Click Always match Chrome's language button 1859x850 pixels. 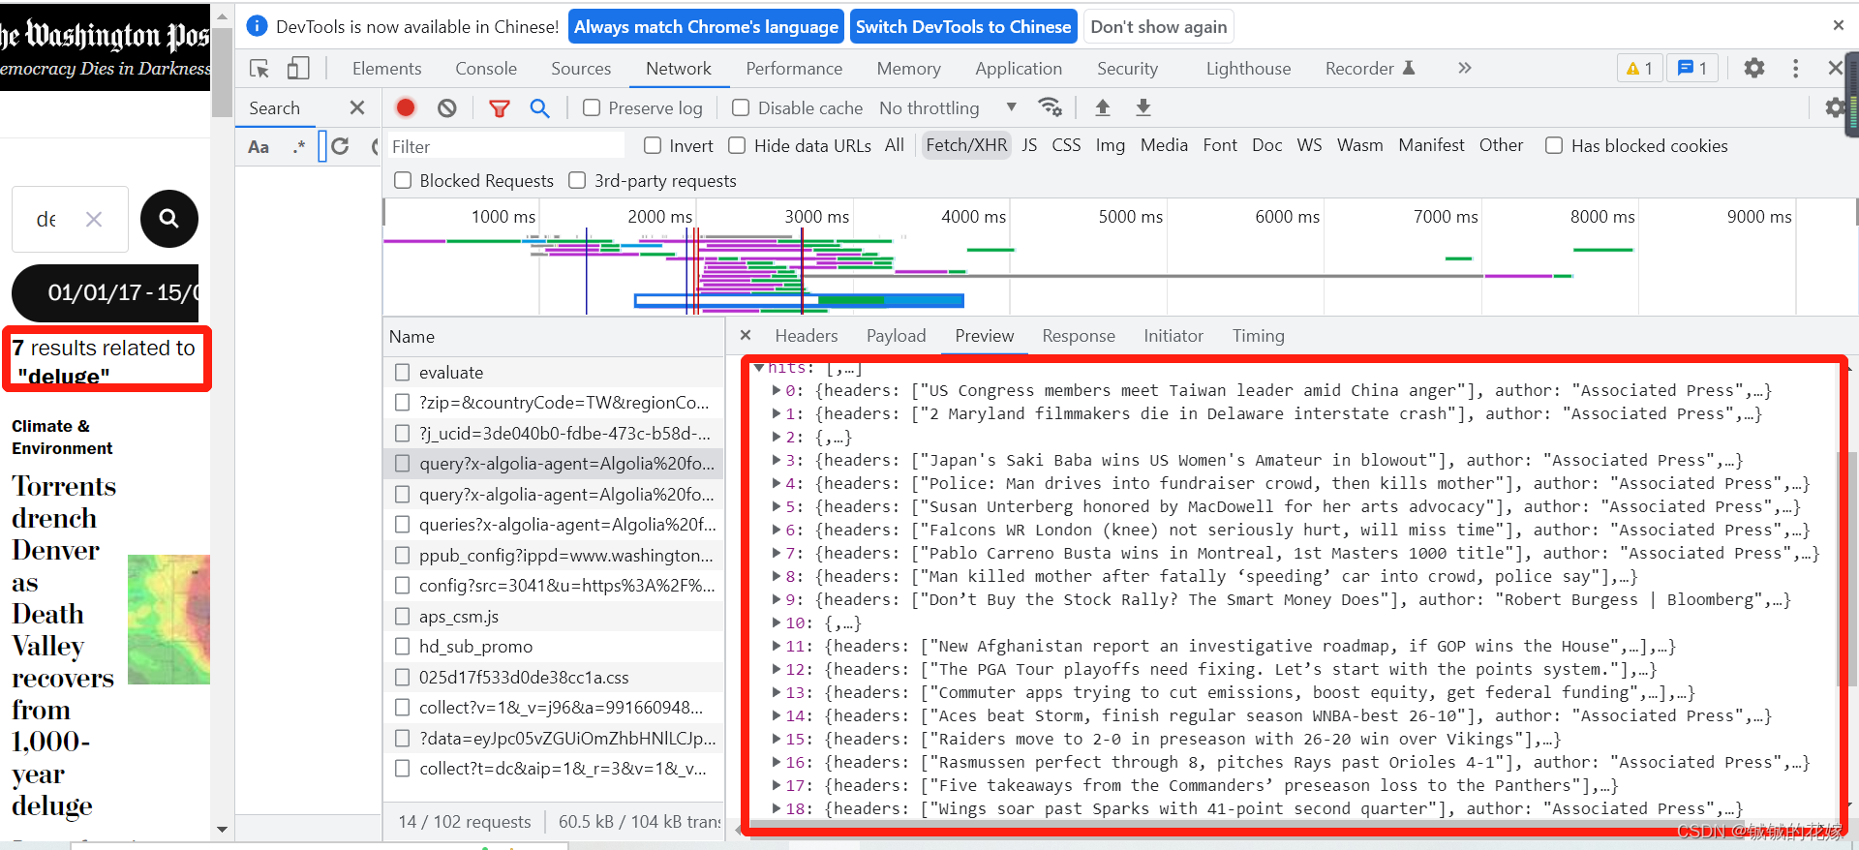point(706,26)
